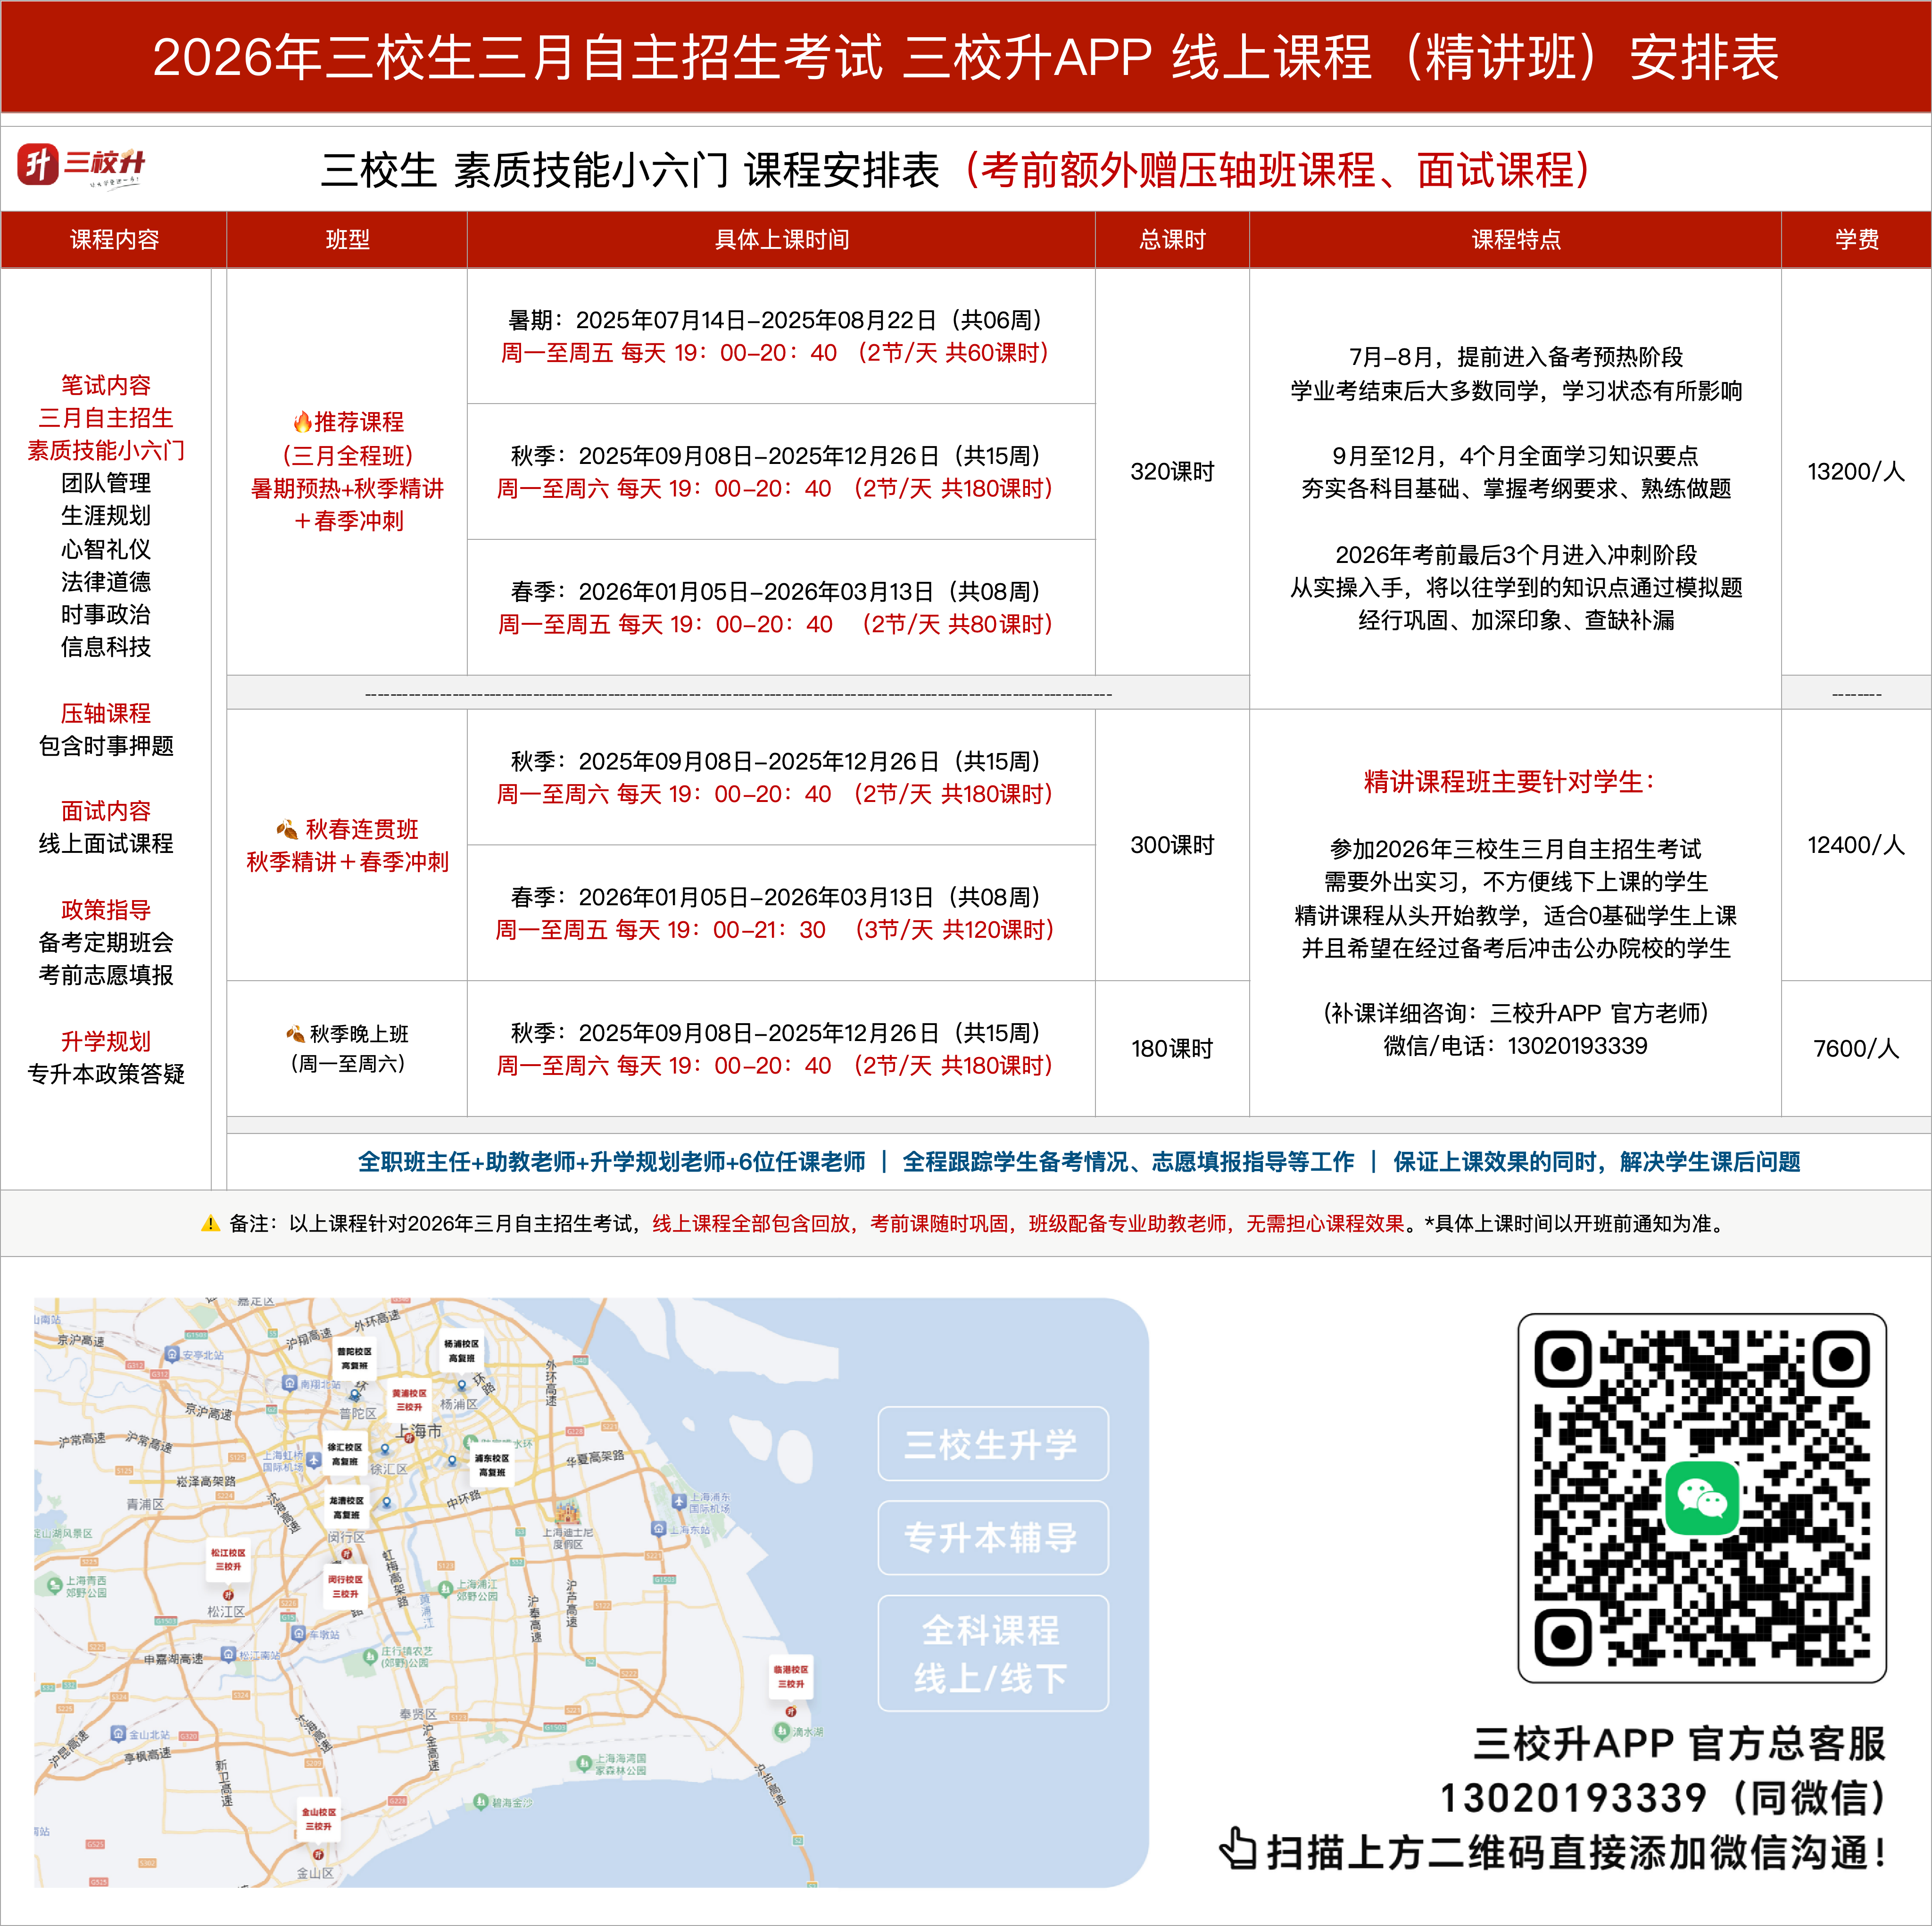
Task: Click the 专升本辅导 button on the map panel
Action: tap(992, 1537)
